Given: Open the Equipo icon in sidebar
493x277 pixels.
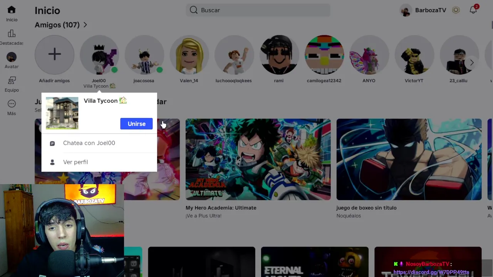Looking at the screenshot, I should tap(12, 80).
